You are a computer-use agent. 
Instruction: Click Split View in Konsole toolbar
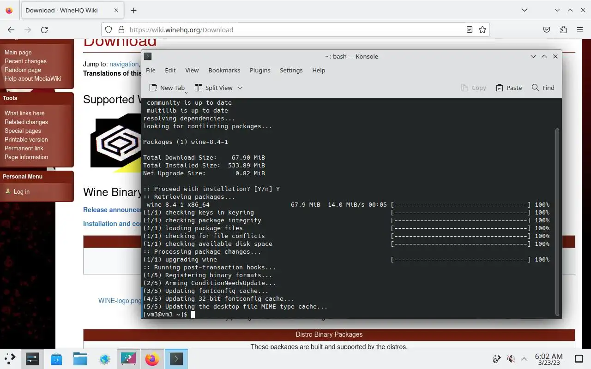pos(214,88)
